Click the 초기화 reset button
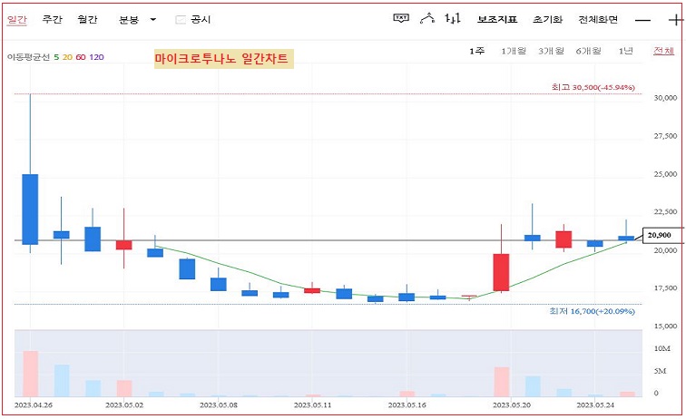The height and width of the screenshot is (419, 686). (547, 20)
